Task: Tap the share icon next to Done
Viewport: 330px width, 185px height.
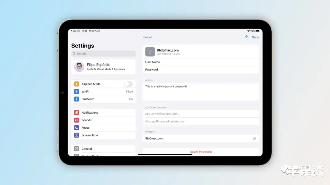Action: pyautogui.click(x=247, y=37)
